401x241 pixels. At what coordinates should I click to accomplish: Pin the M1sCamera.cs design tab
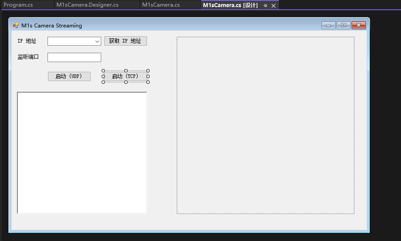pyautogui.click(x=265, y=5)
